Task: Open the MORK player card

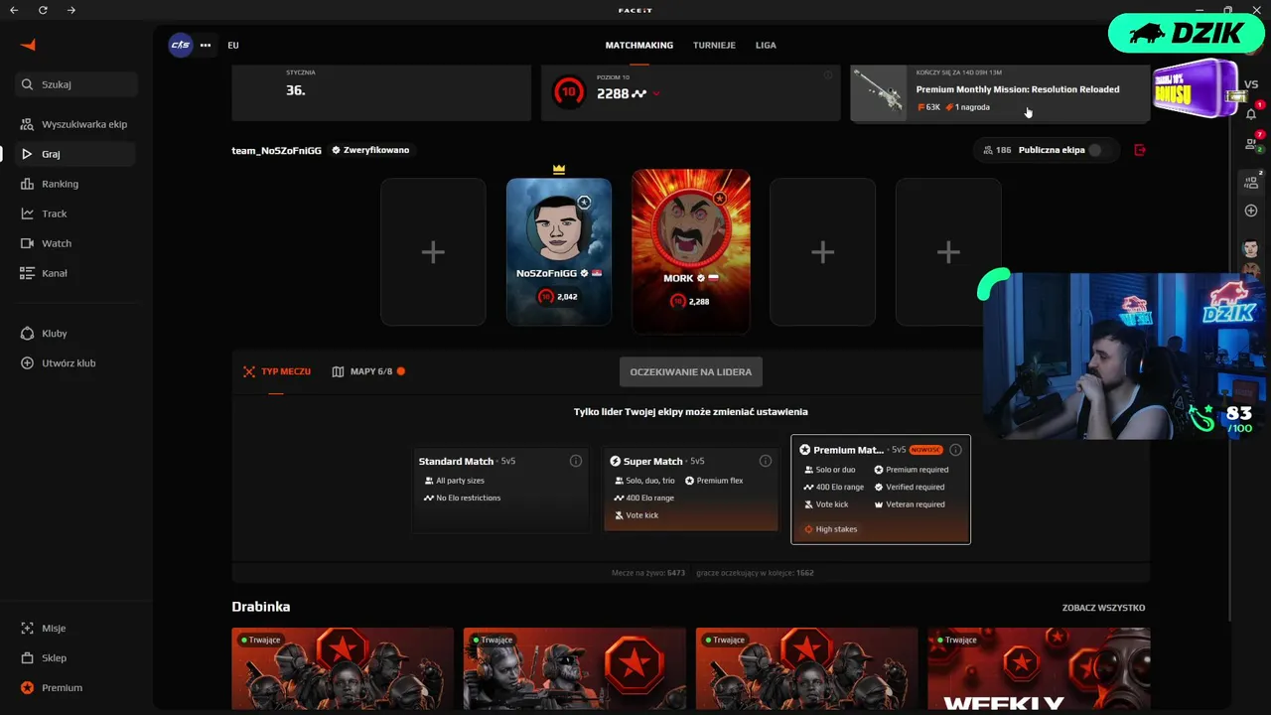Action: 691,252
